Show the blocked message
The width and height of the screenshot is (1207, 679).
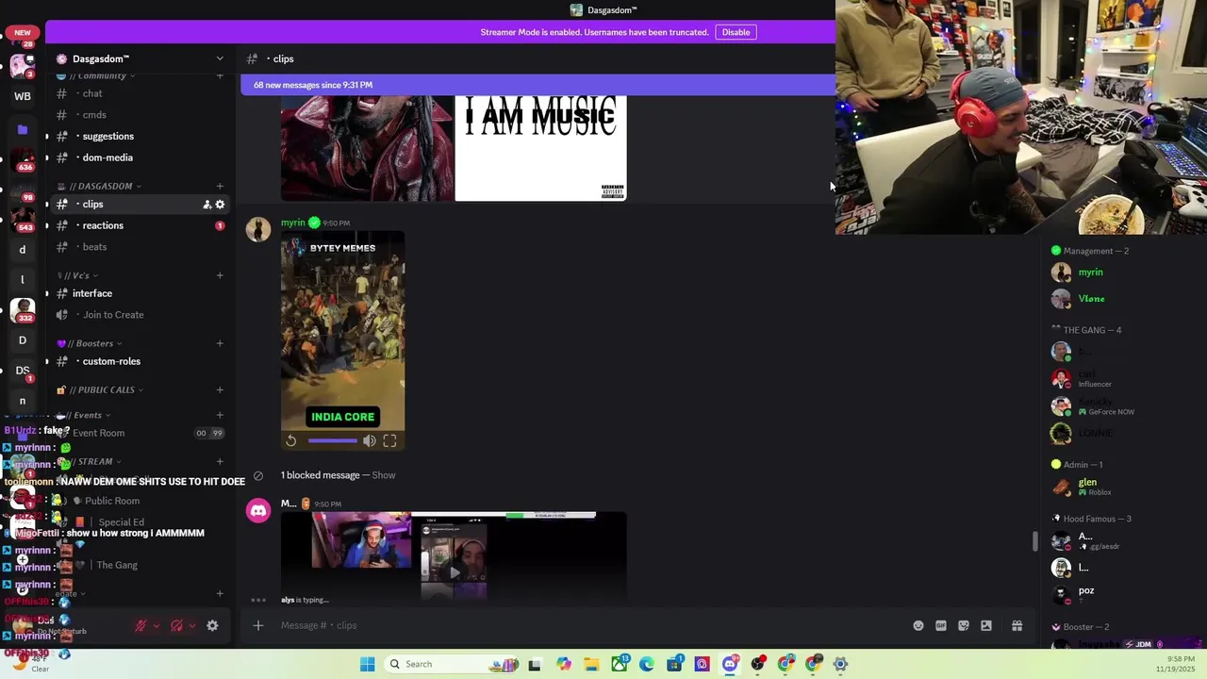point(383,475)
